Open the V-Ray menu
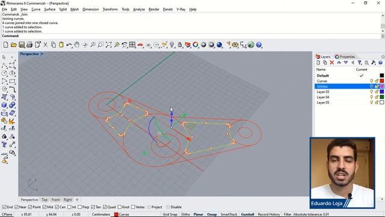This screenshot has width=385, height=217. [181, 10]
